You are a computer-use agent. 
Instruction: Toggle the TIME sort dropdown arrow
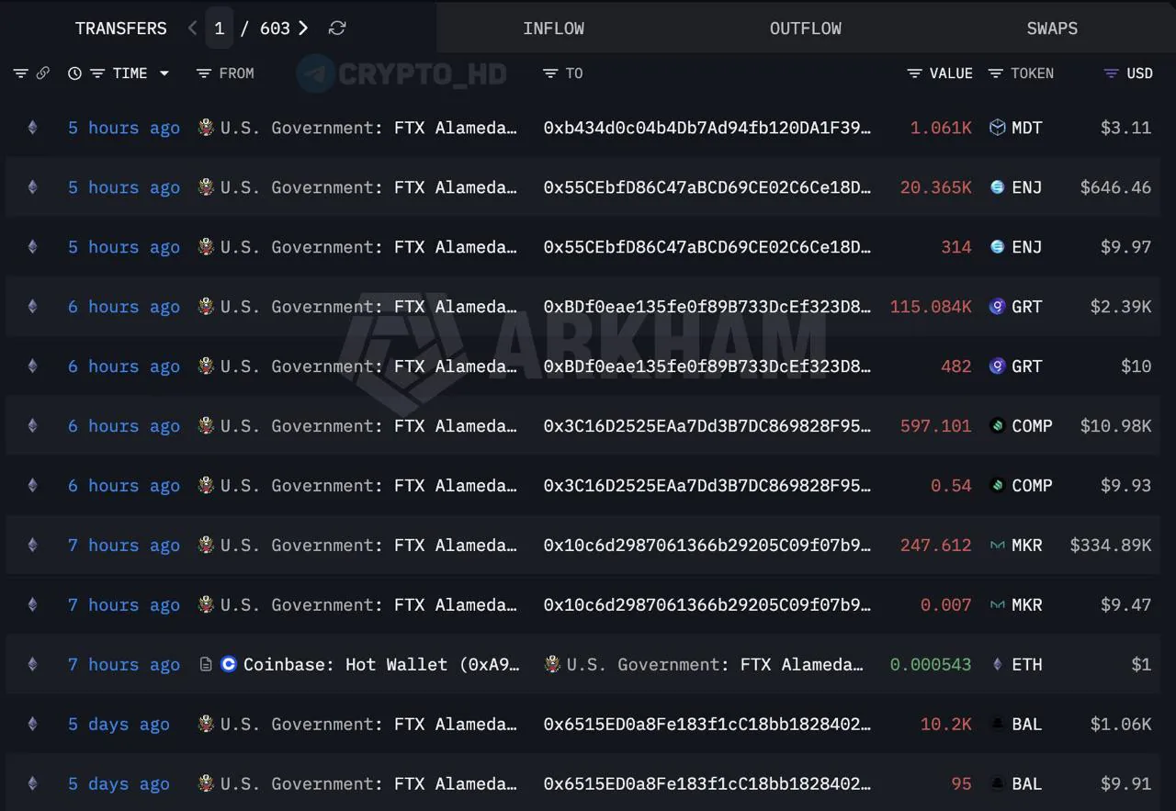coord(164,73)
